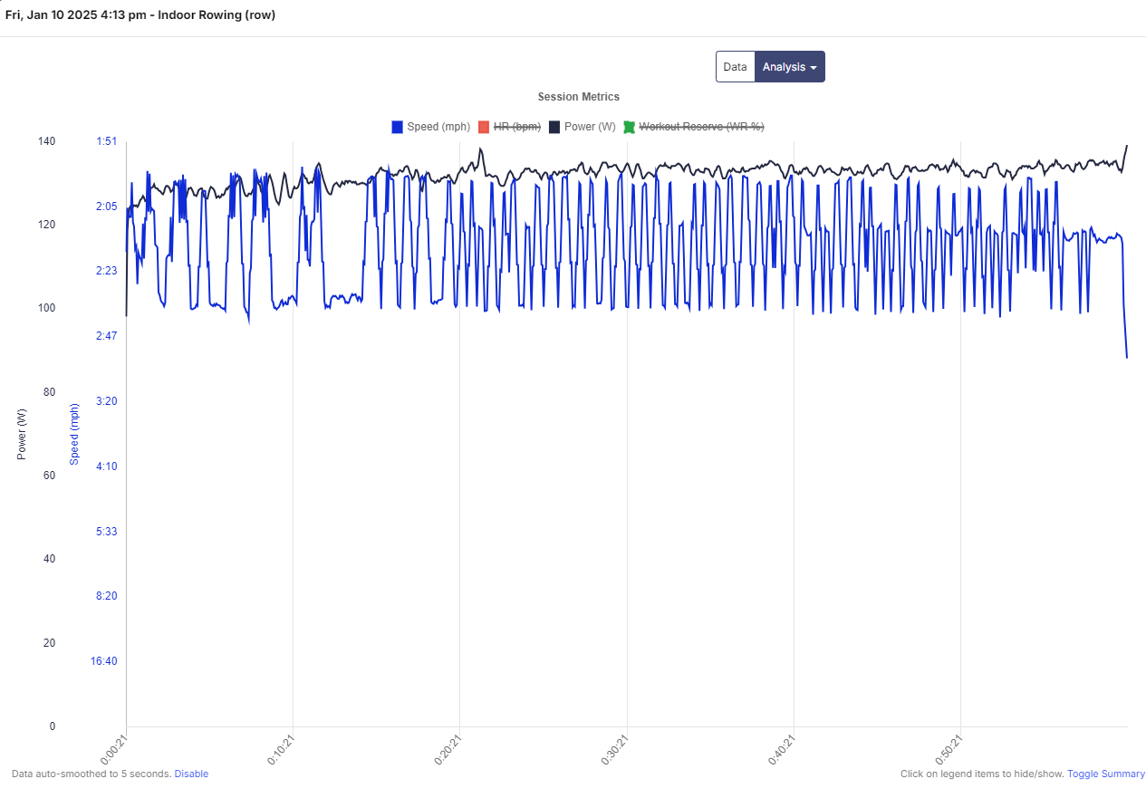Image resolution: width=1146 pixels, height=798 pixels.
Task: Disable data auto-smoothing link
Action: coord(191,774)
